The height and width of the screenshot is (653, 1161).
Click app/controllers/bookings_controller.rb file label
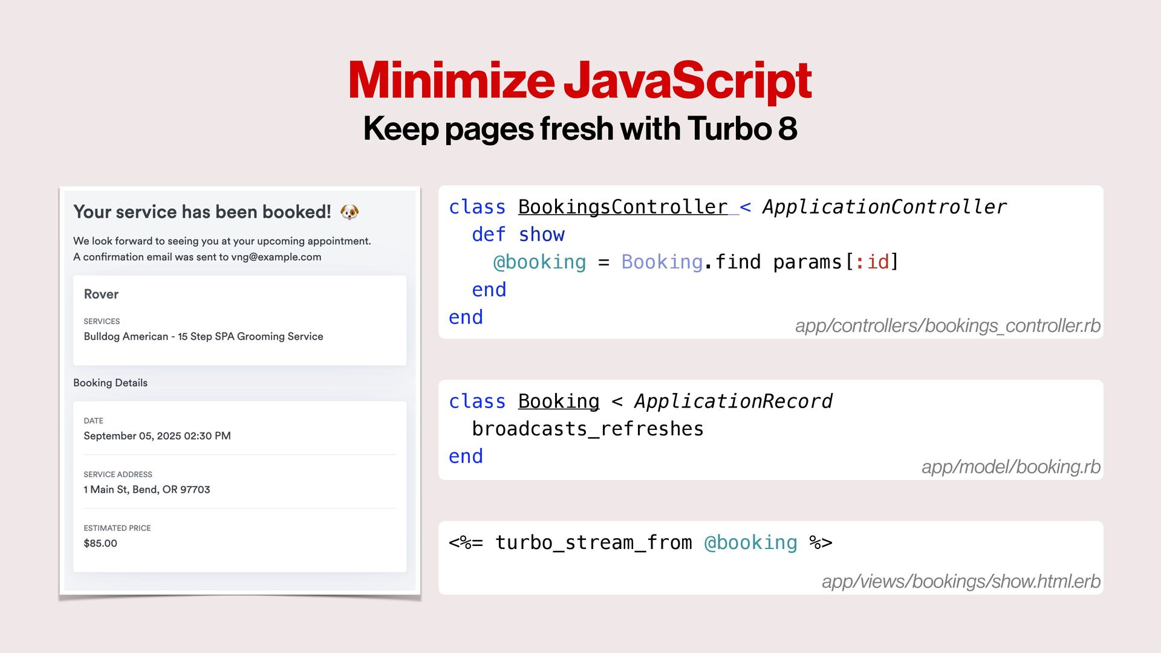coord(947,326)
